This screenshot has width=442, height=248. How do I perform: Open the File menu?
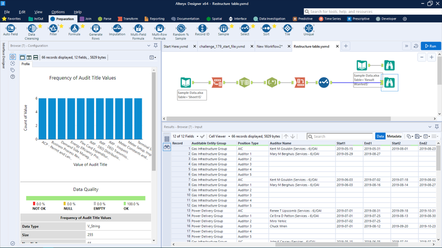point(7,12)
